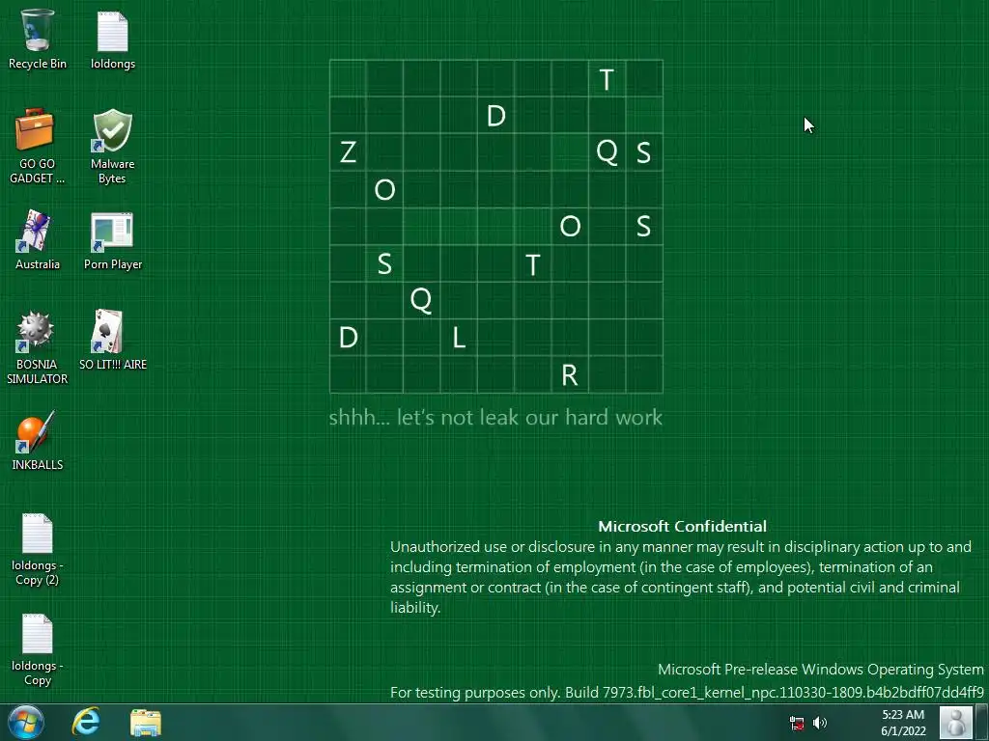Open the volume speaker tray icon
This screenshot has height=741, width=989.
coord(819,723)
